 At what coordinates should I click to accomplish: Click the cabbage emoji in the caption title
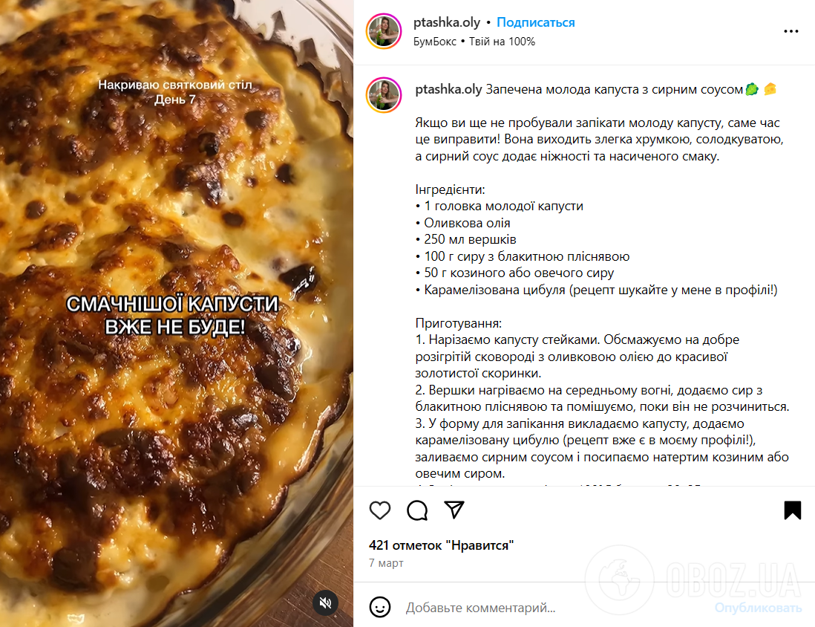(x=752, y=89)
